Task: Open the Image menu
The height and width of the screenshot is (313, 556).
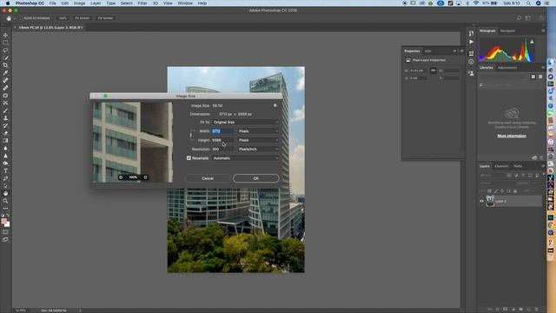Action: click(79, 3)
